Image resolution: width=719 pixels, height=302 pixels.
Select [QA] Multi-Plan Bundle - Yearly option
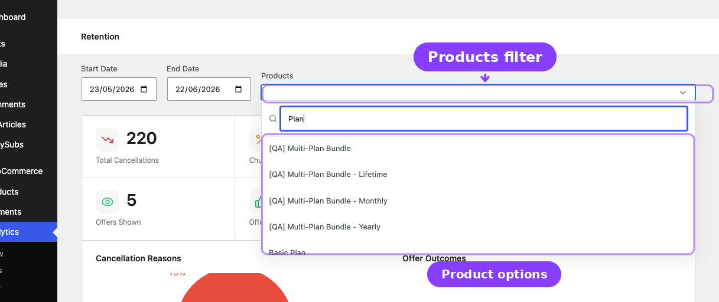pyautogui.click(x=478, y=227)
